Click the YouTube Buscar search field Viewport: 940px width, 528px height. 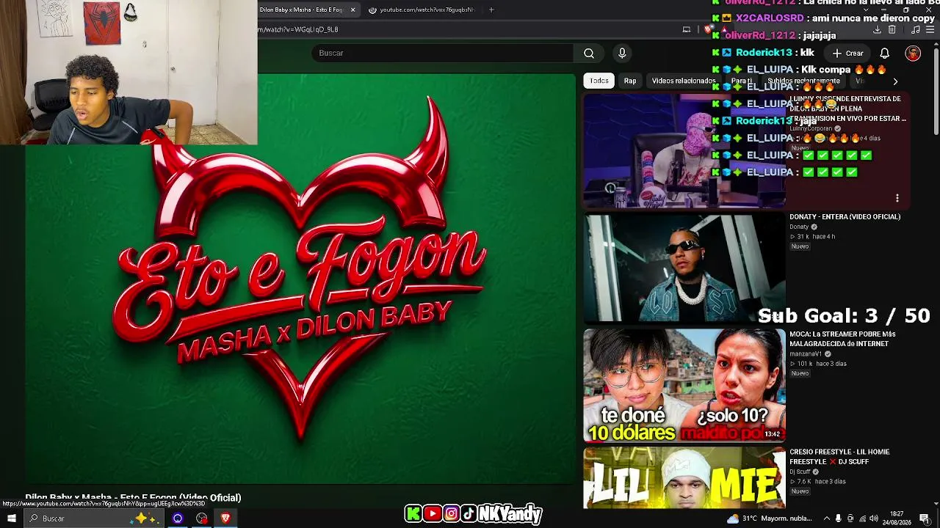(x=442, y=53)
